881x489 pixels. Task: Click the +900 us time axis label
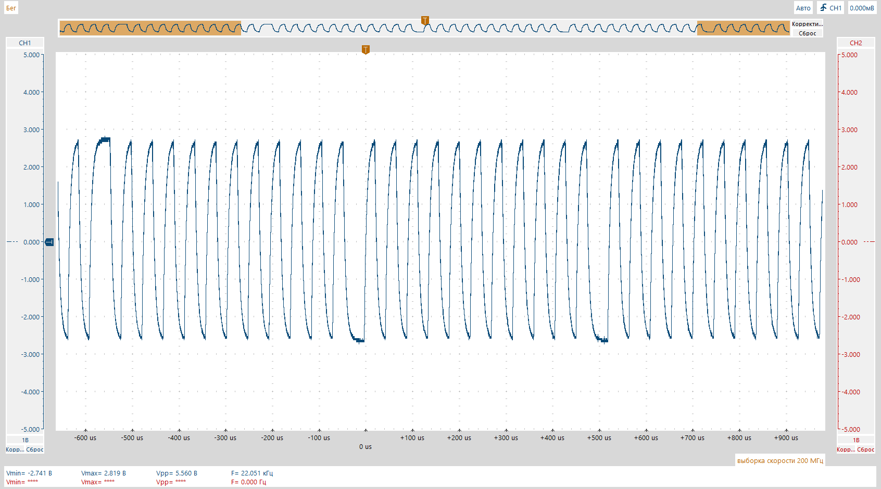click(x=786, y=437)
